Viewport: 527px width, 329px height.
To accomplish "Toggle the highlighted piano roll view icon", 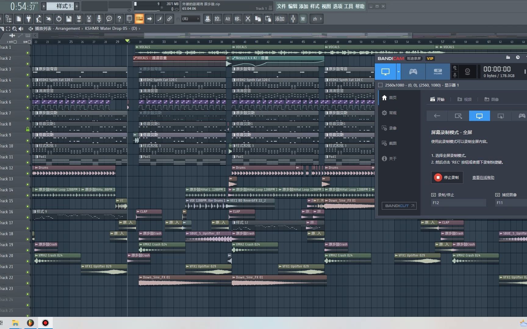I will pos(139,19).
